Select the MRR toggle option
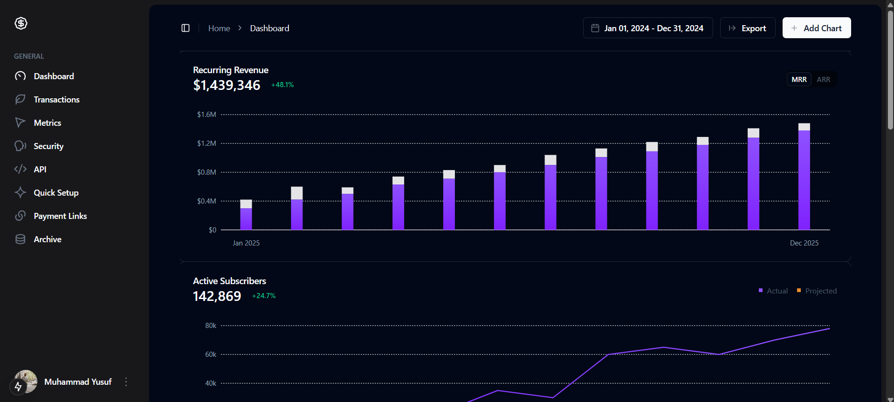The image size is (894, 402). tap(799, 80)
